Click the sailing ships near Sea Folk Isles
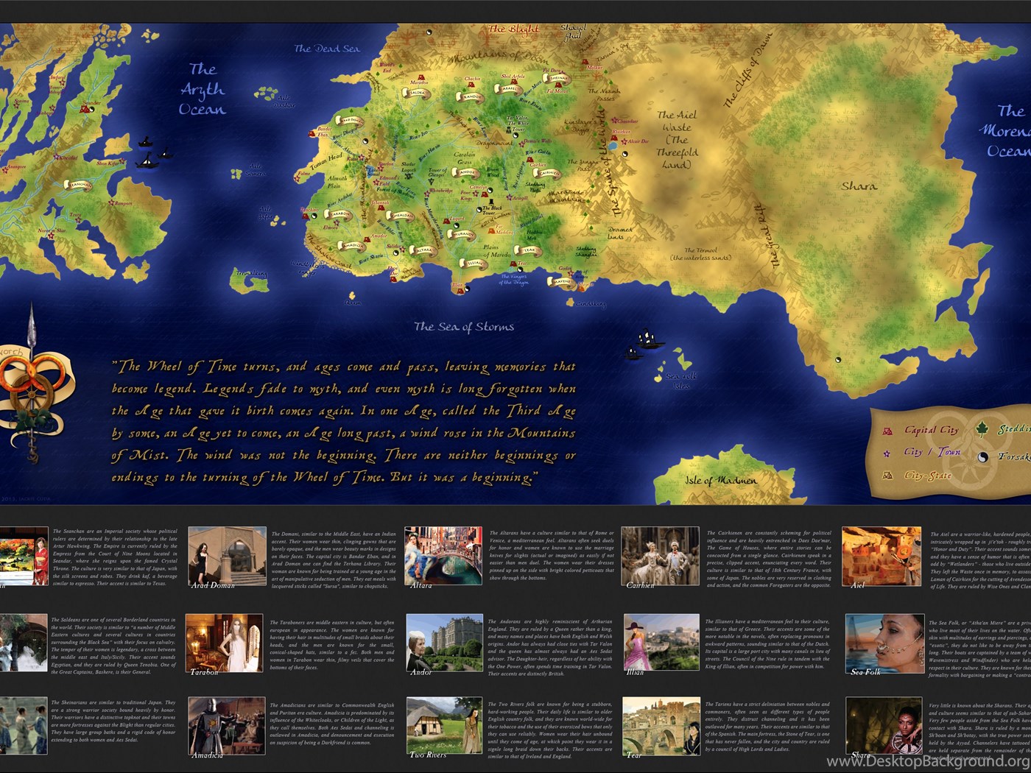 [x=644, y=345]
